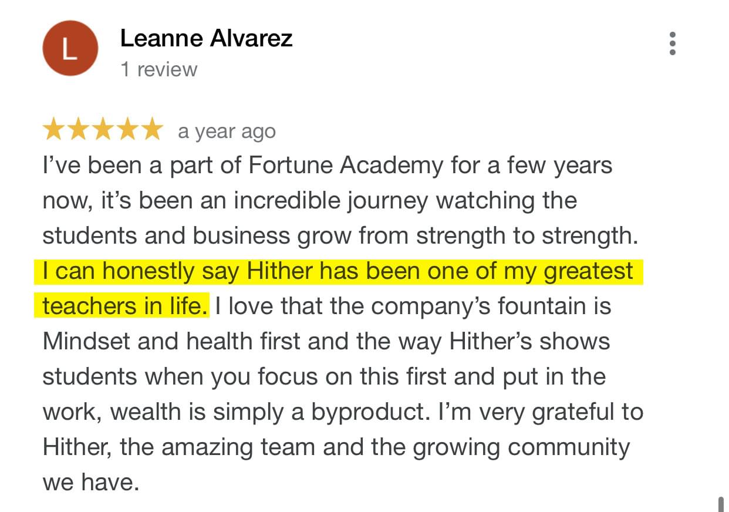This screenshot has width=729, height=512.
Task: Click the phrase "strength to strength"
Action: point(526,236)
